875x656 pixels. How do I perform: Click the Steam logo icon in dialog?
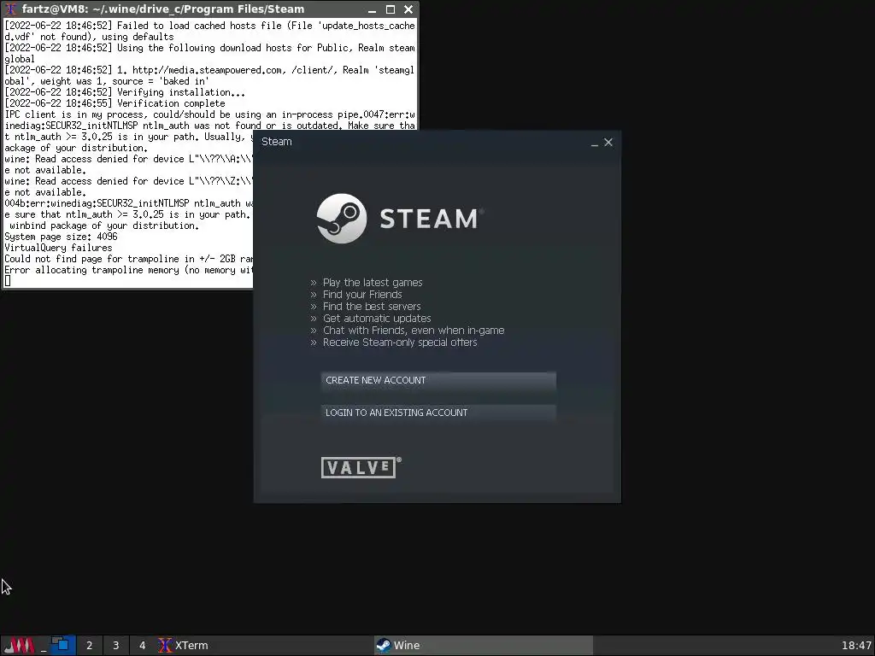pos(342,219)
